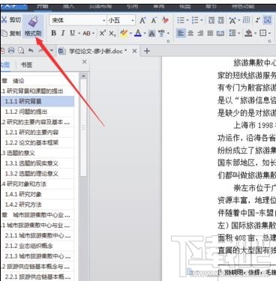
Task: Open the font settings dialog launcher
Action: point(168,41)
